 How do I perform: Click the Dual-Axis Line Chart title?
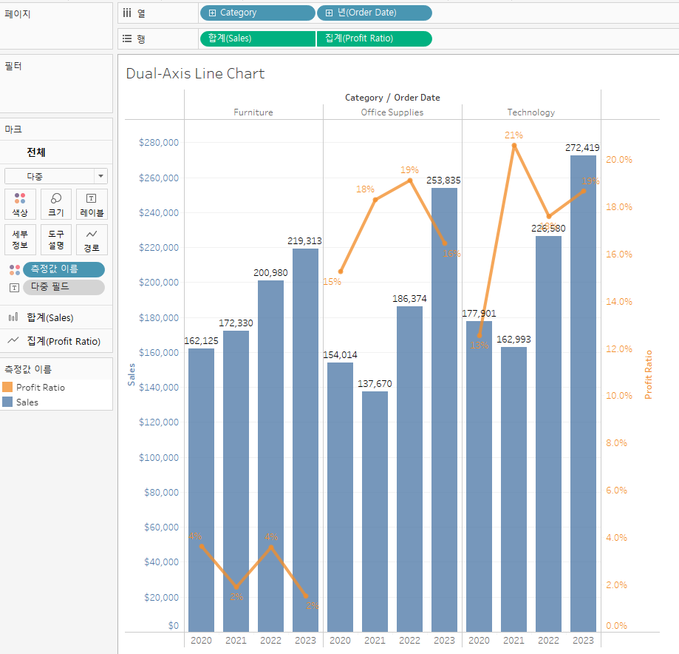click(195, 74)
